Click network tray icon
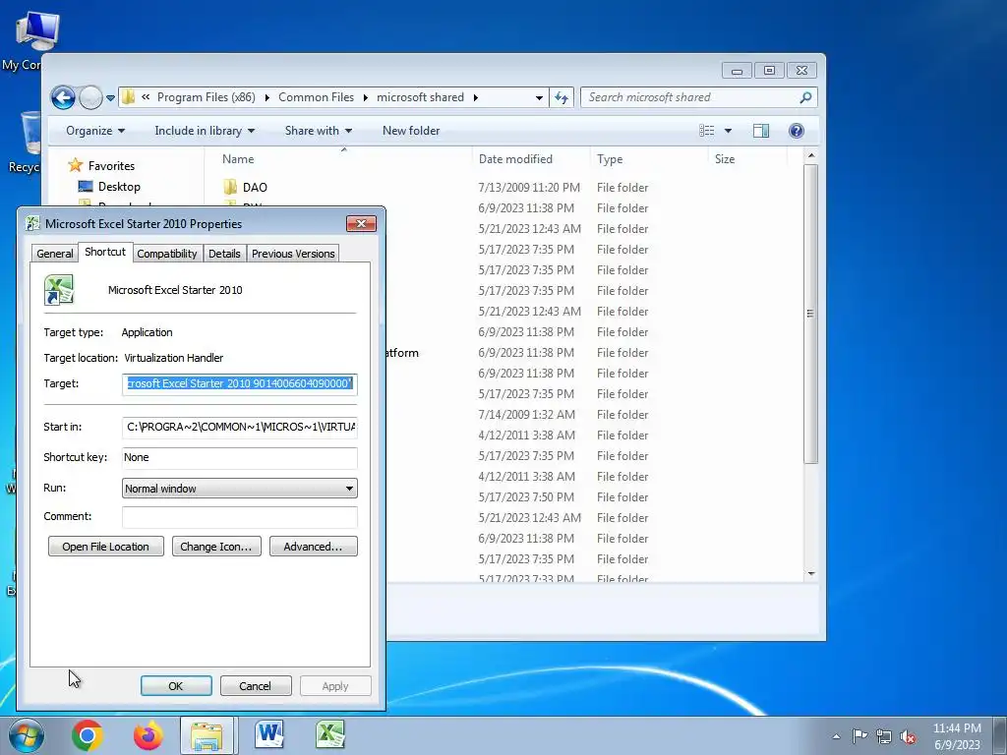Image resolution: width=1007 pixels, height=755 pixels. [884, 736]
